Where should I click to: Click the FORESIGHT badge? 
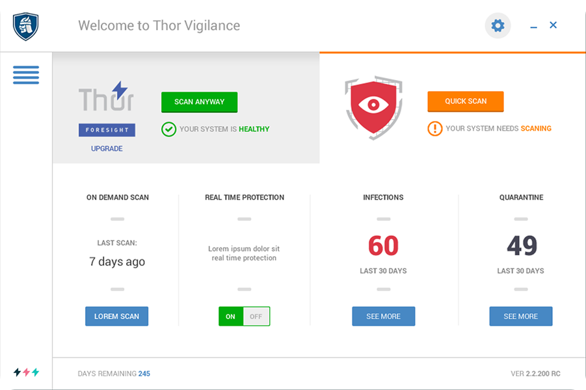point(107,130)
